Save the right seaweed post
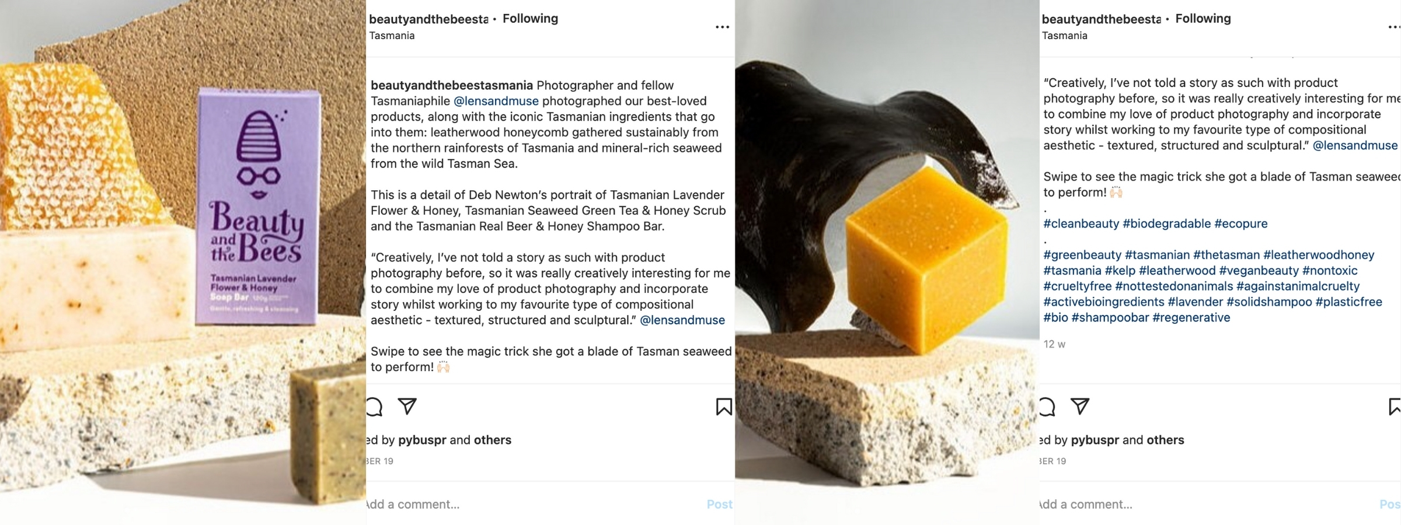This screenshot has width=1401, height=525. click(x=1394, y=407)
